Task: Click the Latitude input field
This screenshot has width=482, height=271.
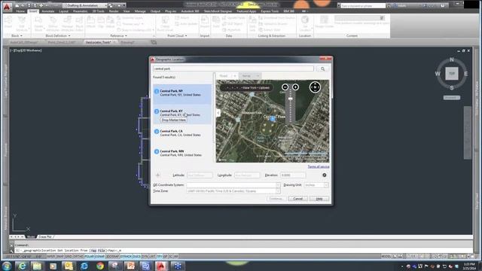Action: click(x=200, y=175)
